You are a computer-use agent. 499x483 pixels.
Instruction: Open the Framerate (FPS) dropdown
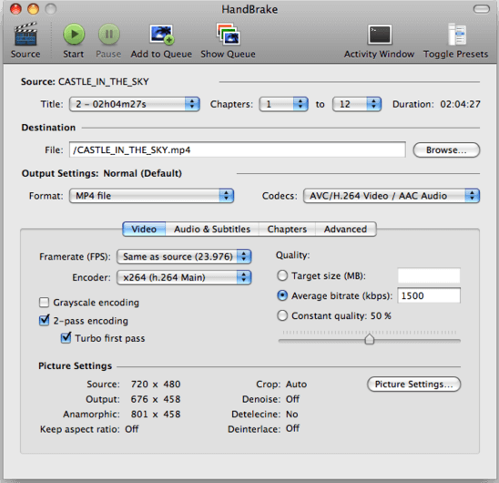click(x=184, y=256)
